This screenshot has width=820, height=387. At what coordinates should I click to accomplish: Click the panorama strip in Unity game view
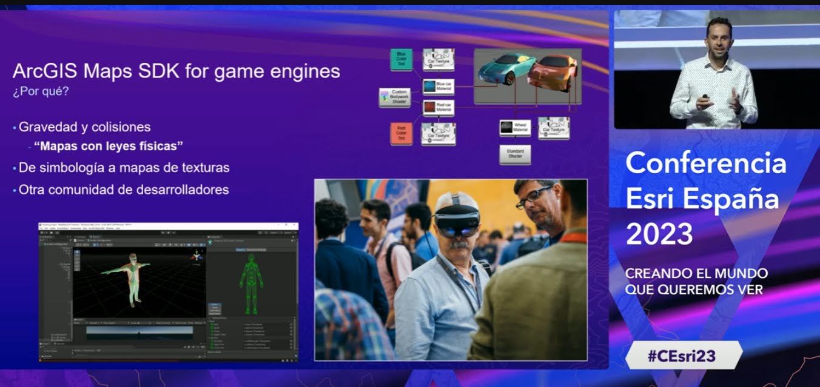[x=139, y=332]
